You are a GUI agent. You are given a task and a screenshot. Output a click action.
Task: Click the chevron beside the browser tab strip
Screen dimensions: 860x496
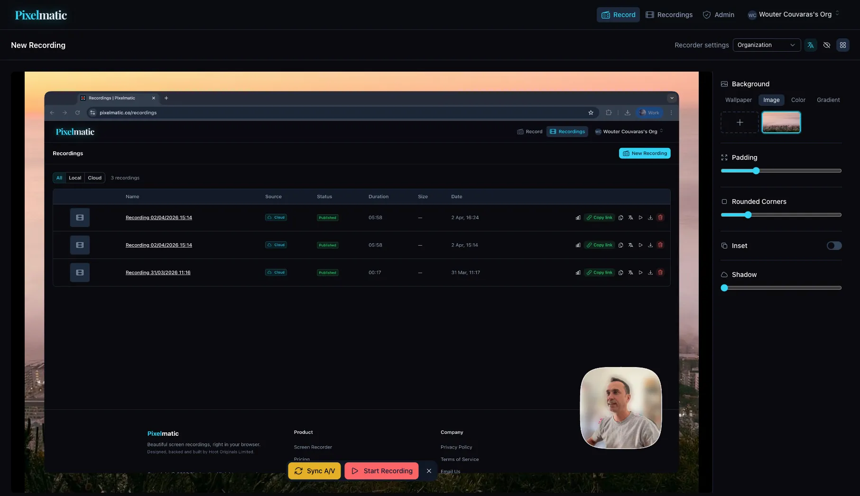[x=672, y=98]
